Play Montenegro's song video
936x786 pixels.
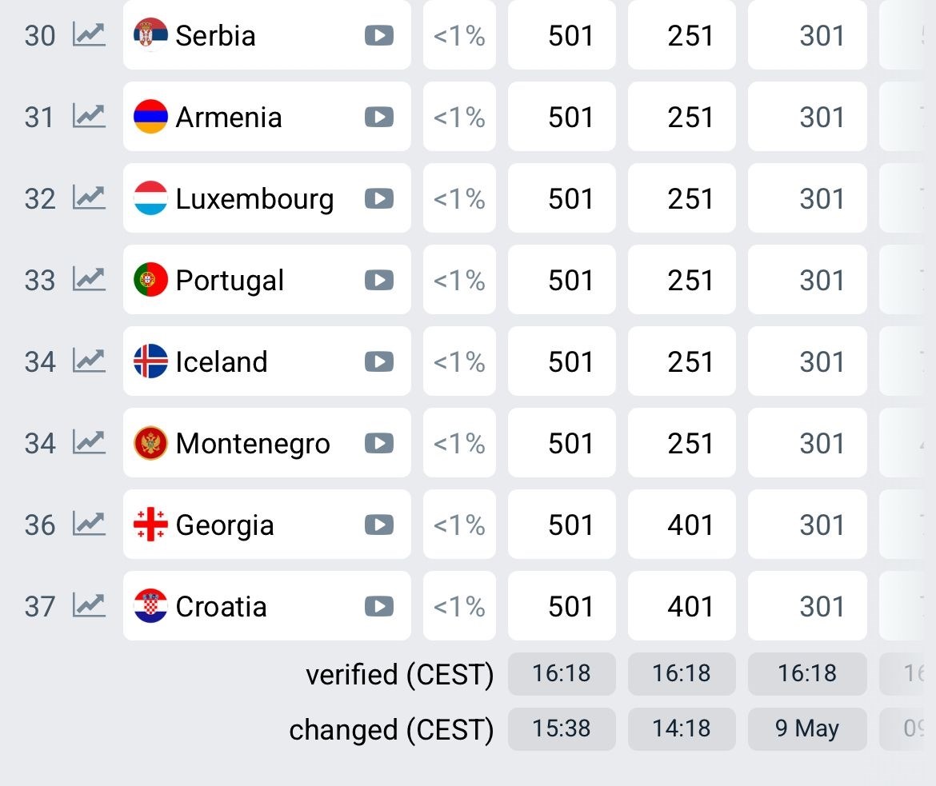(x=379, y=443)
